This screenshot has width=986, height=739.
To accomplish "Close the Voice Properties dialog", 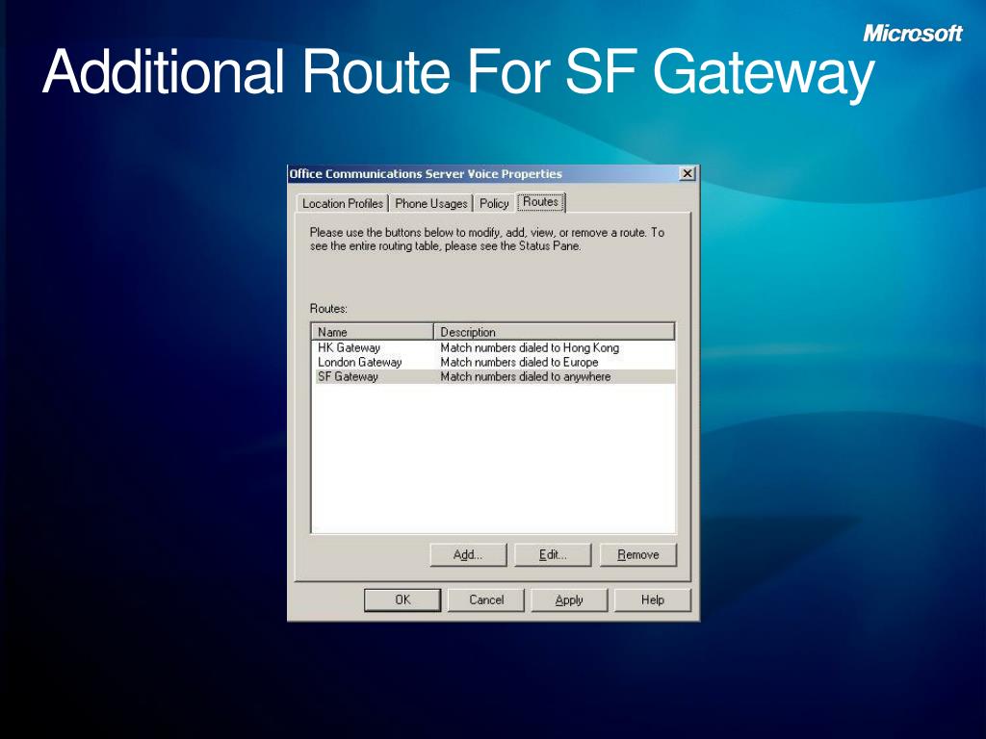I will coord(688,173).
